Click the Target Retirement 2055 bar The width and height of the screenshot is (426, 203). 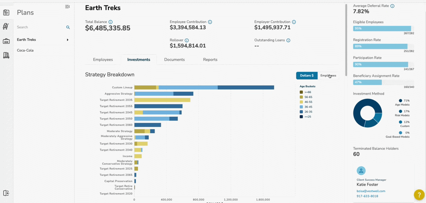pyautogui.click(x=159, y=106)
